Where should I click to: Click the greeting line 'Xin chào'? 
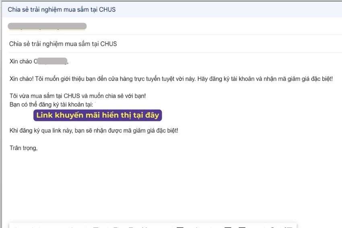tap(39, 61)
